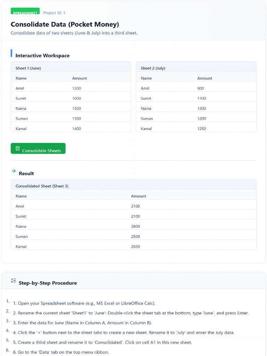This screenshot has height=356, width=267.
Task: Select the Sheet 1 (June) header
Action: [x=28, y=68]
